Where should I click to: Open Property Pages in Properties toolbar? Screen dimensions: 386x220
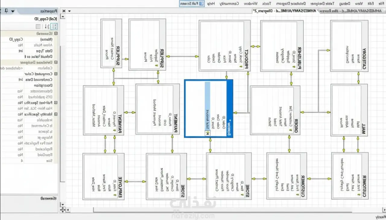coord(38,26)
